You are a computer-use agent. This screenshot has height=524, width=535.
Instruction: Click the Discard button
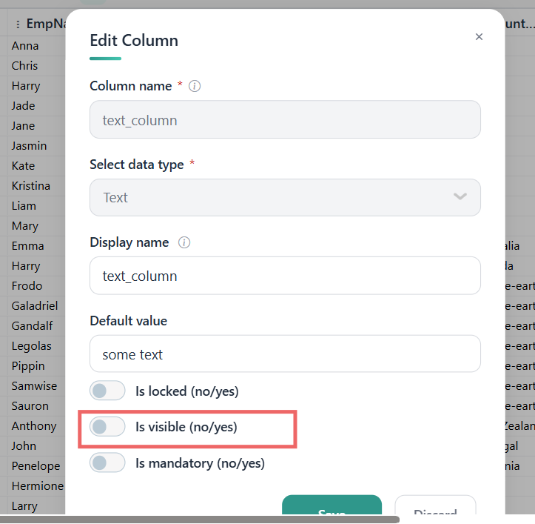click(435, 505)
